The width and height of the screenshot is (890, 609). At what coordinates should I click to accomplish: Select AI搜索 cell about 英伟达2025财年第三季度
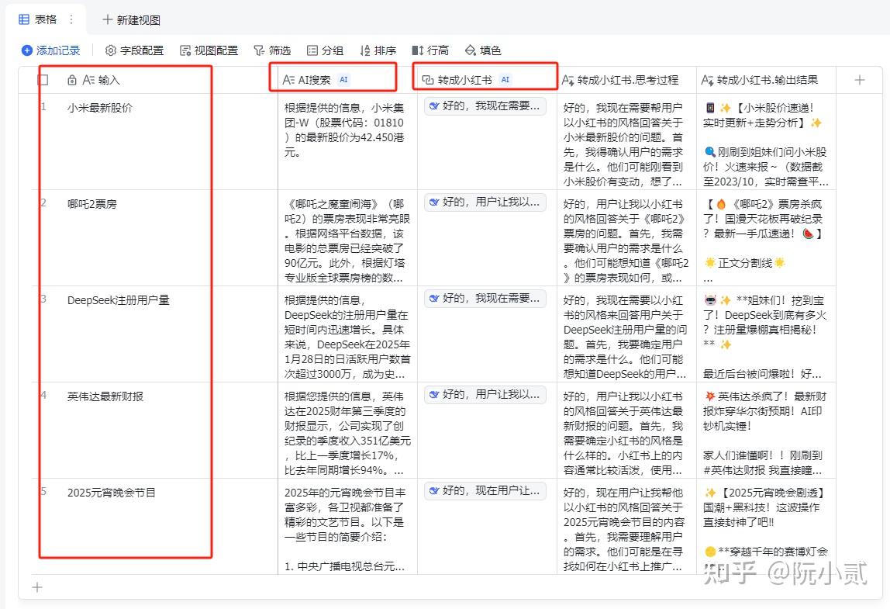click(347, 430)
